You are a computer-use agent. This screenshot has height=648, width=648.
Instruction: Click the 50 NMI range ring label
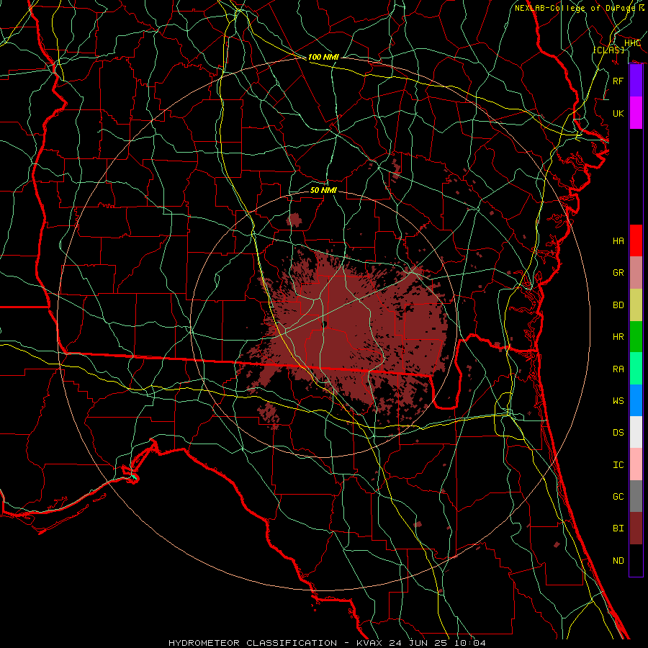click(x=323, y=190)
